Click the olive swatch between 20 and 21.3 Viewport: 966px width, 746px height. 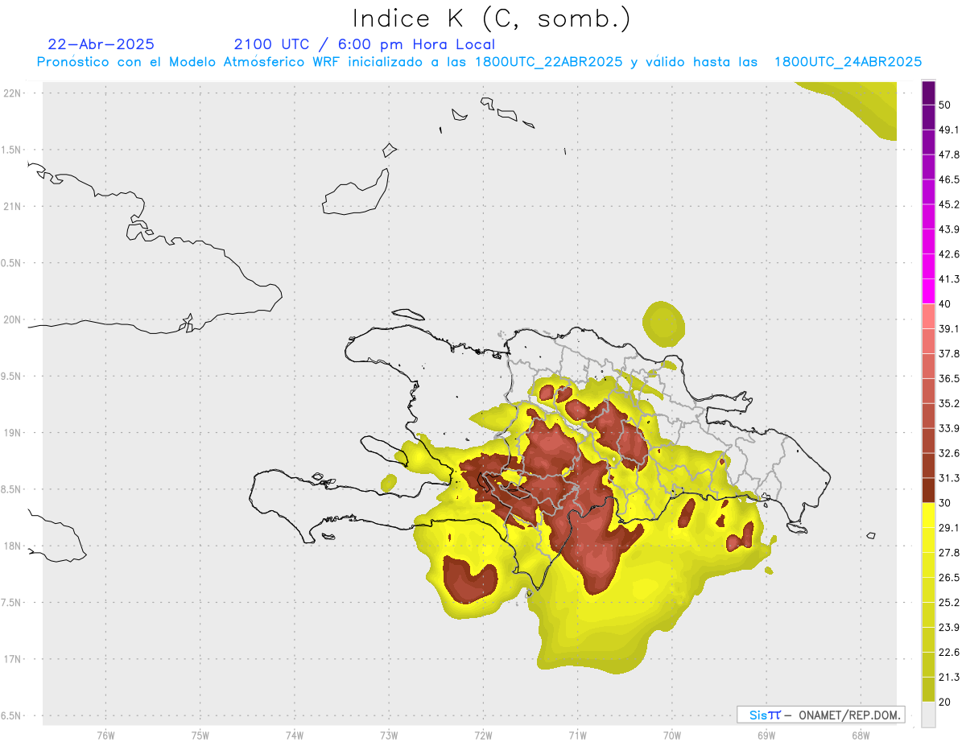928,690
